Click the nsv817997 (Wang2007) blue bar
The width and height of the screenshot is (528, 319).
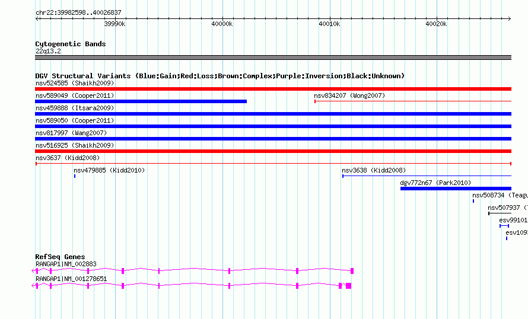pyautogui.click(x=273, y=139)
